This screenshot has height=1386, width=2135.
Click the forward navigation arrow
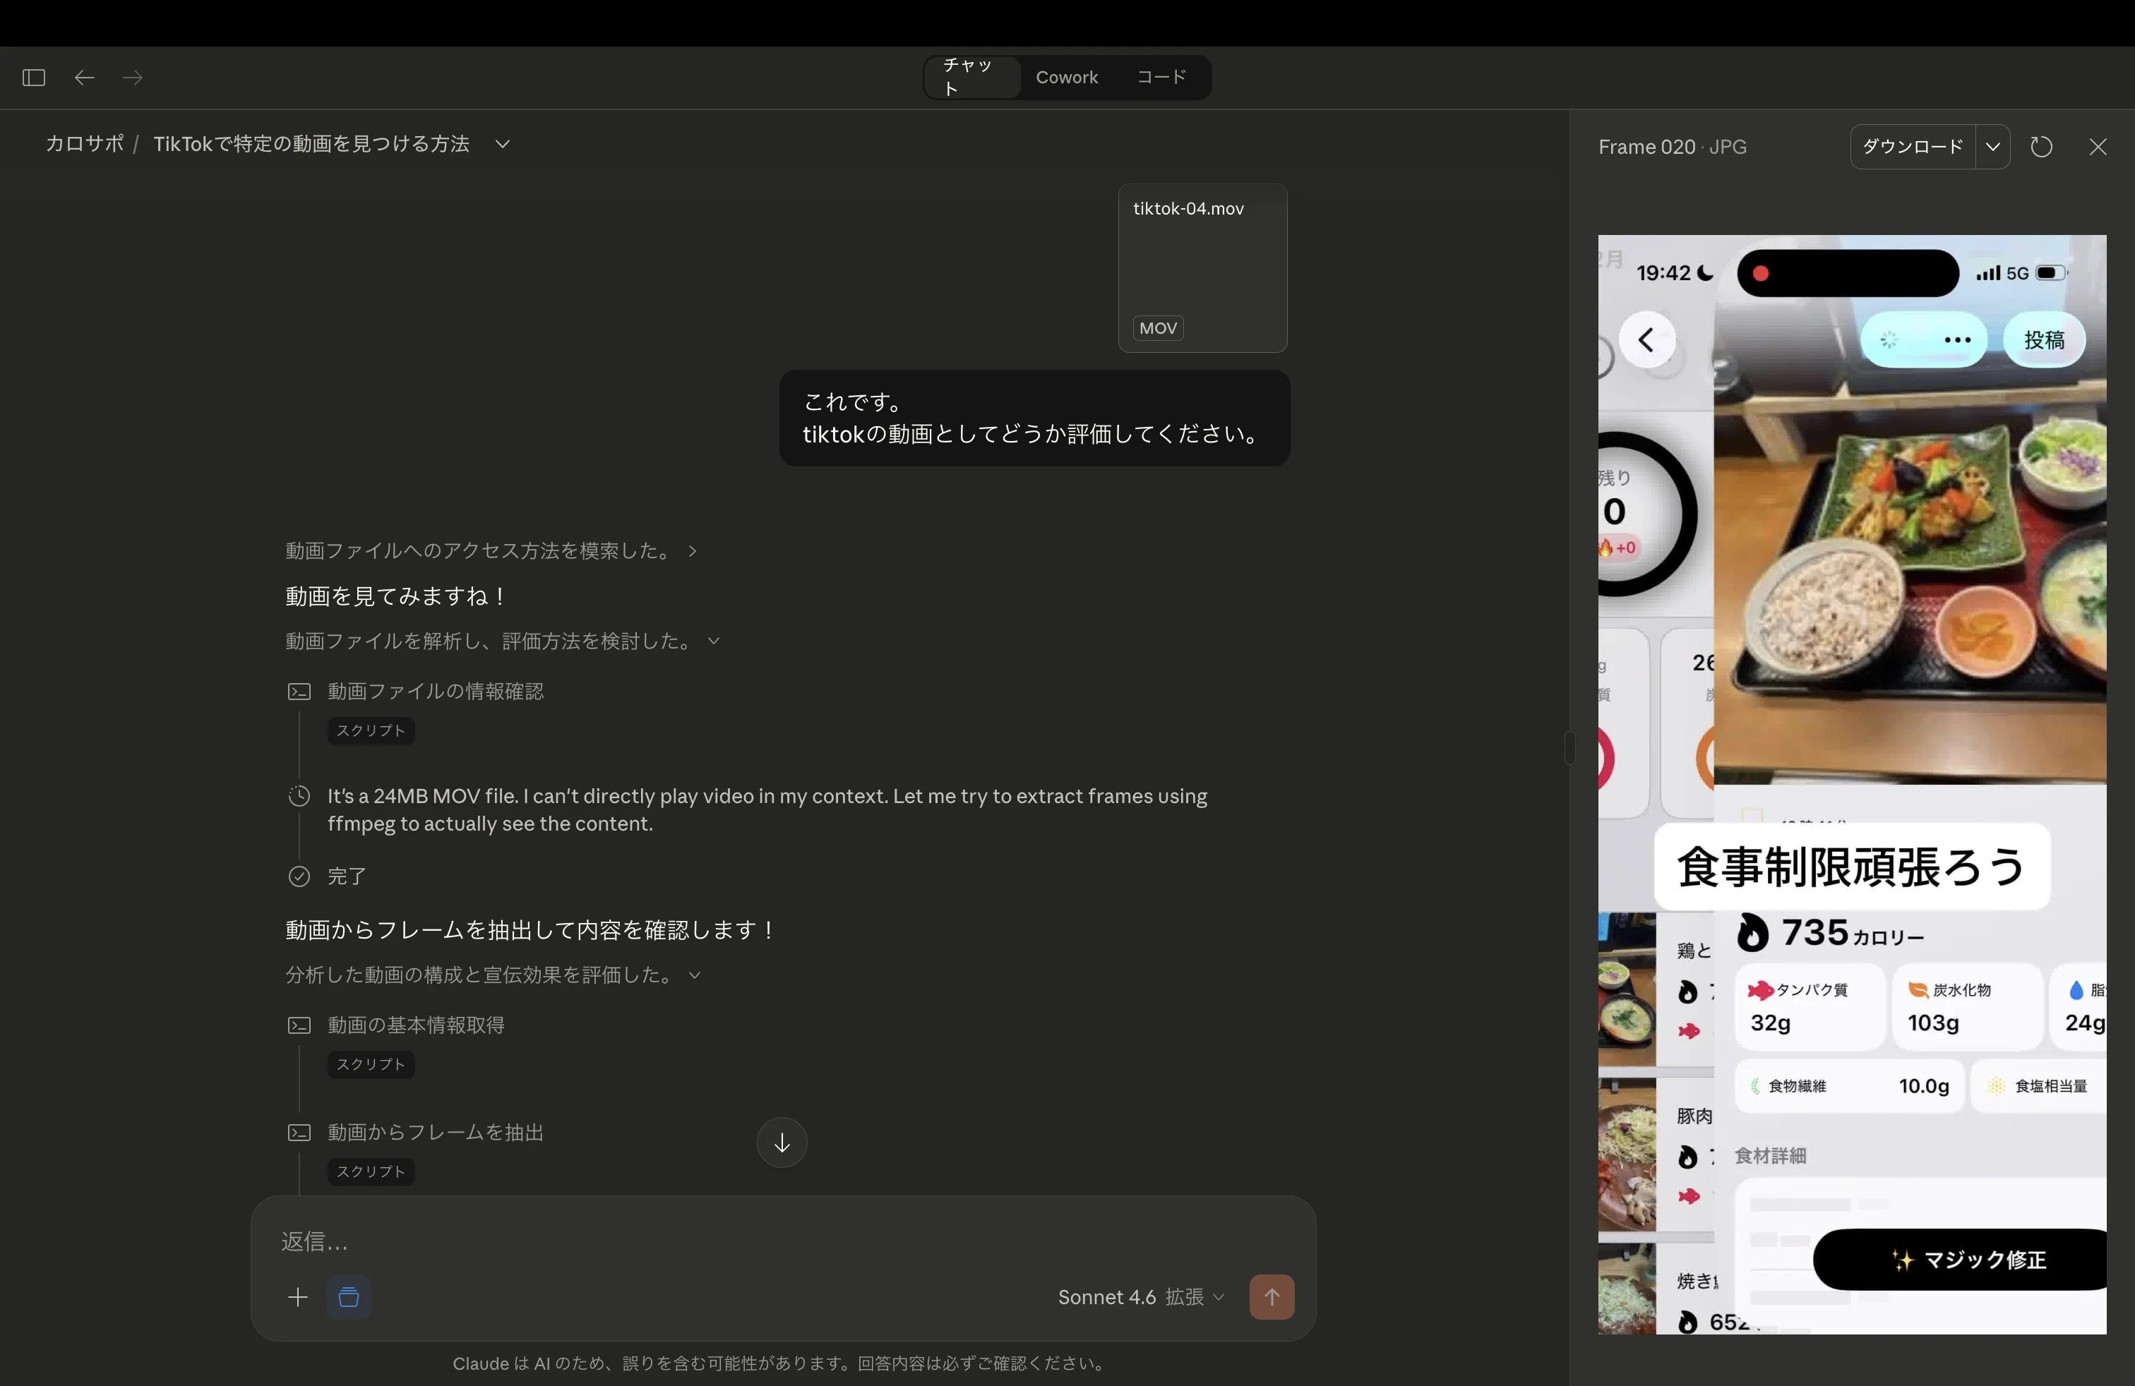tap(133, 77)
